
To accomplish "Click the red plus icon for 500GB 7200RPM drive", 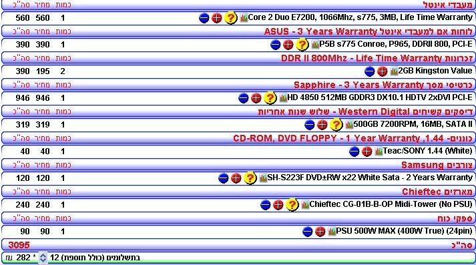I will pyautogui.click(x=322, y=125).
